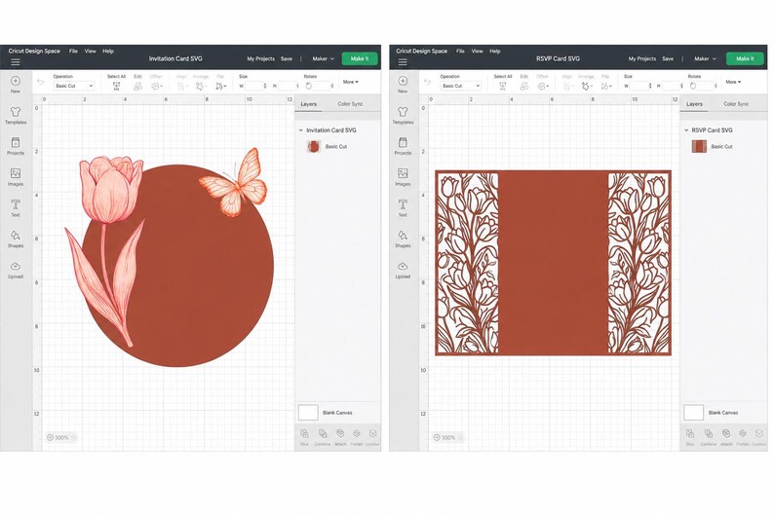Click Save in RSVP Card window

(x=668, y=58)
